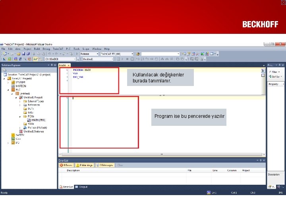The image size is (286, 215).
Task: Click the Cut scissors icon
Action: [34, 54]
